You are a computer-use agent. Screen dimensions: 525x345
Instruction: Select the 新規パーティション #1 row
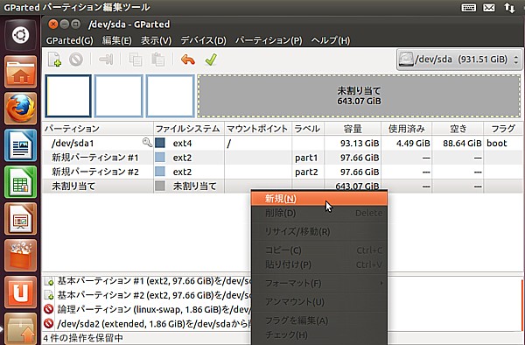(283, 158)
